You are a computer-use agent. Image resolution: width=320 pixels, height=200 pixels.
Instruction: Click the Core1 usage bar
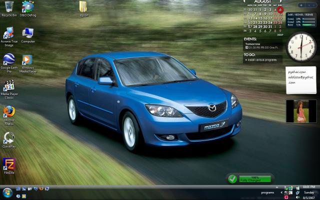pos(308,19)
